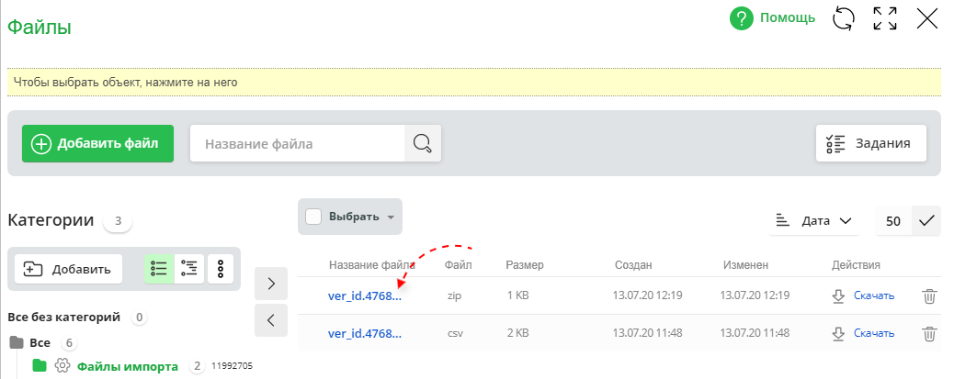
Task: Delete the csv file using trash icon
Action: (929, 334)
